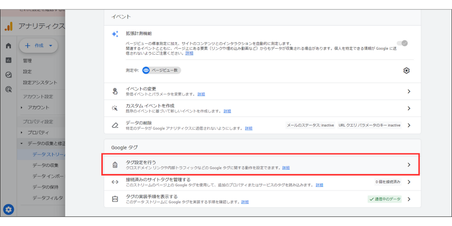Click 詳細 link under イベントの変更

[201, 94]
